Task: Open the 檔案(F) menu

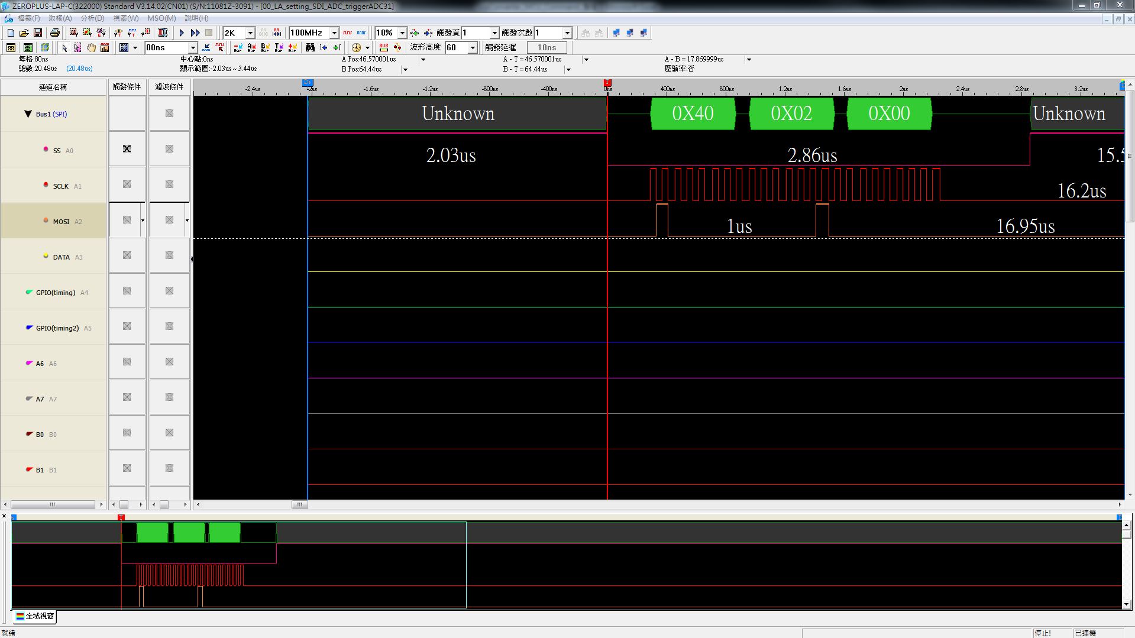Action: point(29,18)
